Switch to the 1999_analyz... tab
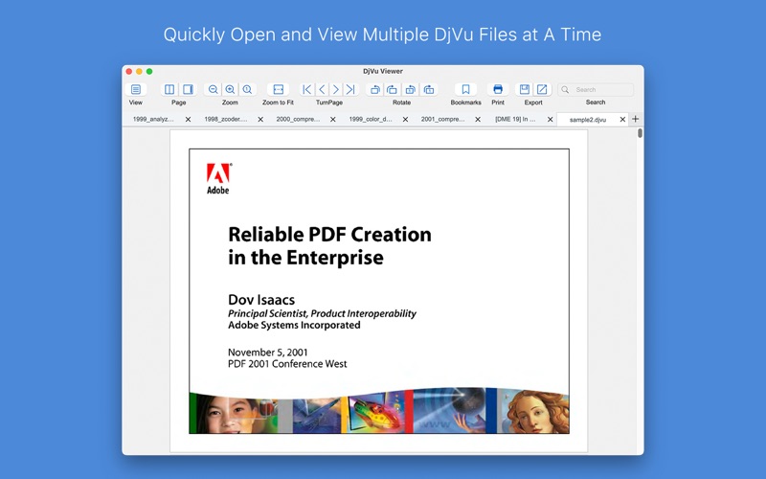 pyautogui.click(x=153, y=119)
